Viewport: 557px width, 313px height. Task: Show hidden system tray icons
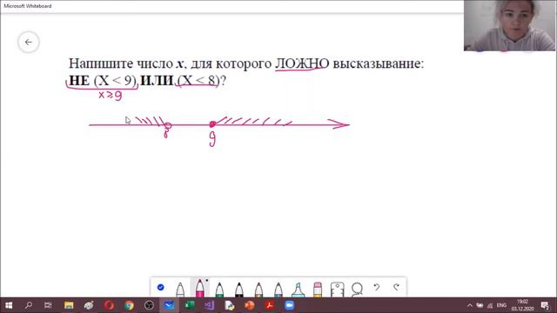470,305
